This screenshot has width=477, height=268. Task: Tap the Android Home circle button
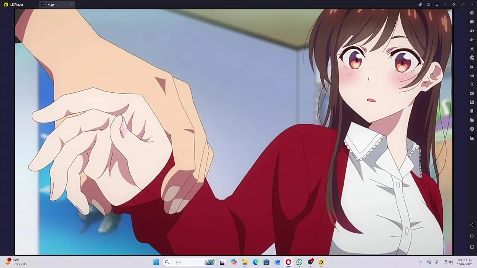pyautogui.click(x=472, y=236)
